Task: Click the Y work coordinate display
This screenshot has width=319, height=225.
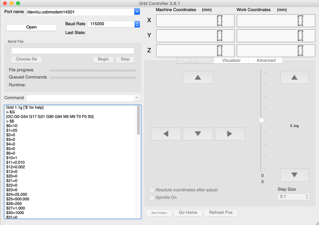Action: tap(276, 36)
